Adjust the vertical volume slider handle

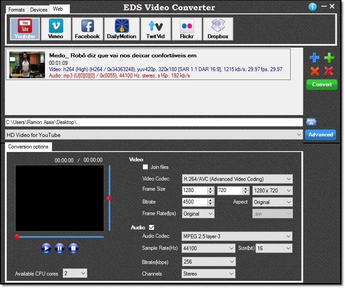(110, 198)
